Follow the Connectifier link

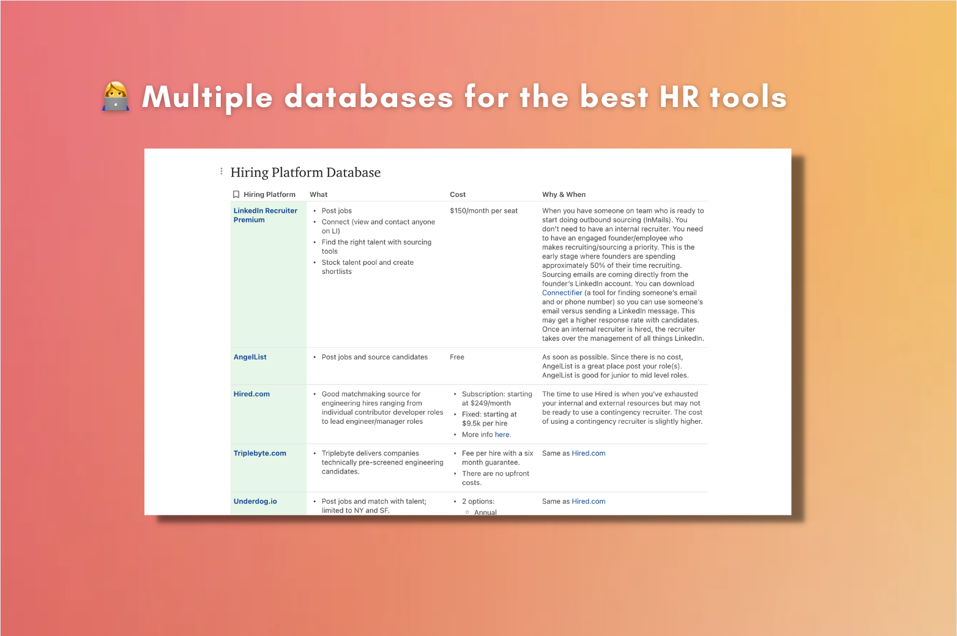(x=562, y=293)
